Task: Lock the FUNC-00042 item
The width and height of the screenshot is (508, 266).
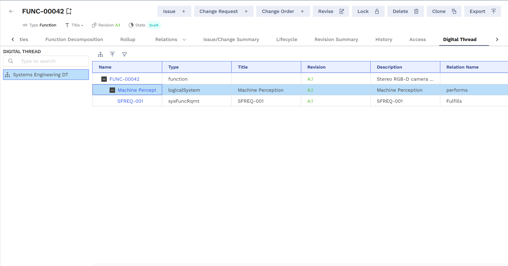Action: pyautogui.click(x=368, y=11)
